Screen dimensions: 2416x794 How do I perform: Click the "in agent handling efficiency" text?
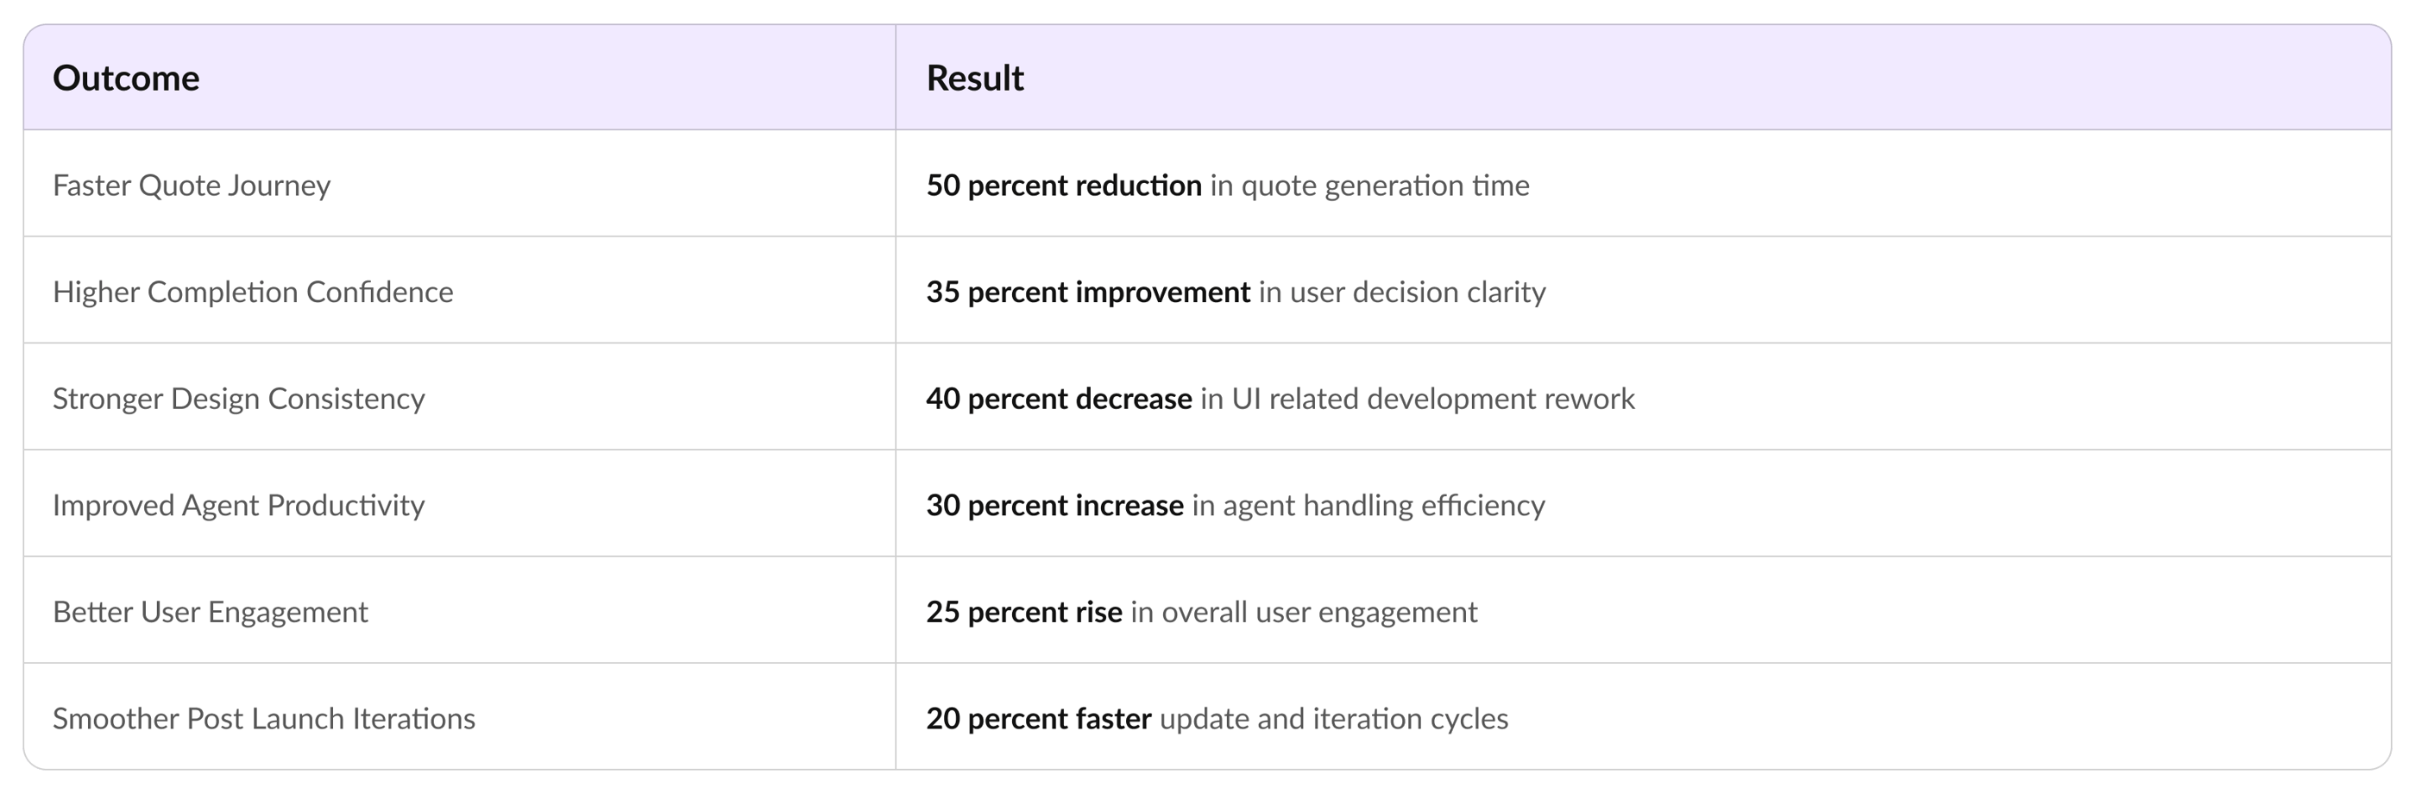click(1368, 505)
